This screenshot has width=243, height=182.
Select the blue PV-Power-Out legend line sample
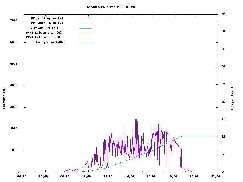[85, 28]
